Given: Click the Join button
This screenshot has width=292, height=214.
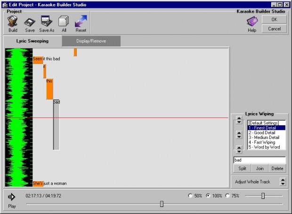Looking at the screenshot, I should (260, 168).
